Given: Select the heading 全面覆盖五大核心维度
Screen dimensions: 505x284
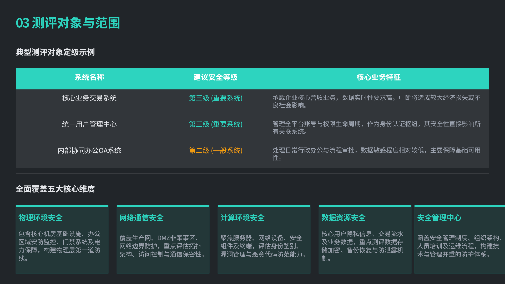Looking at the screenshot, I should 55,189.
